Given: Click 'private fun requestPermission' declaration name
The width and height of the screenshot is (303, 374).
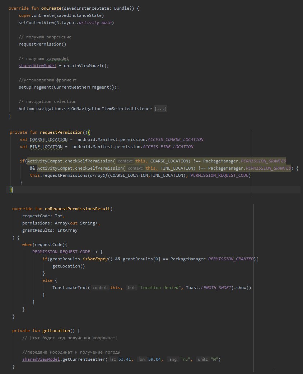Looking at the screenshot, I should (61, 132).
